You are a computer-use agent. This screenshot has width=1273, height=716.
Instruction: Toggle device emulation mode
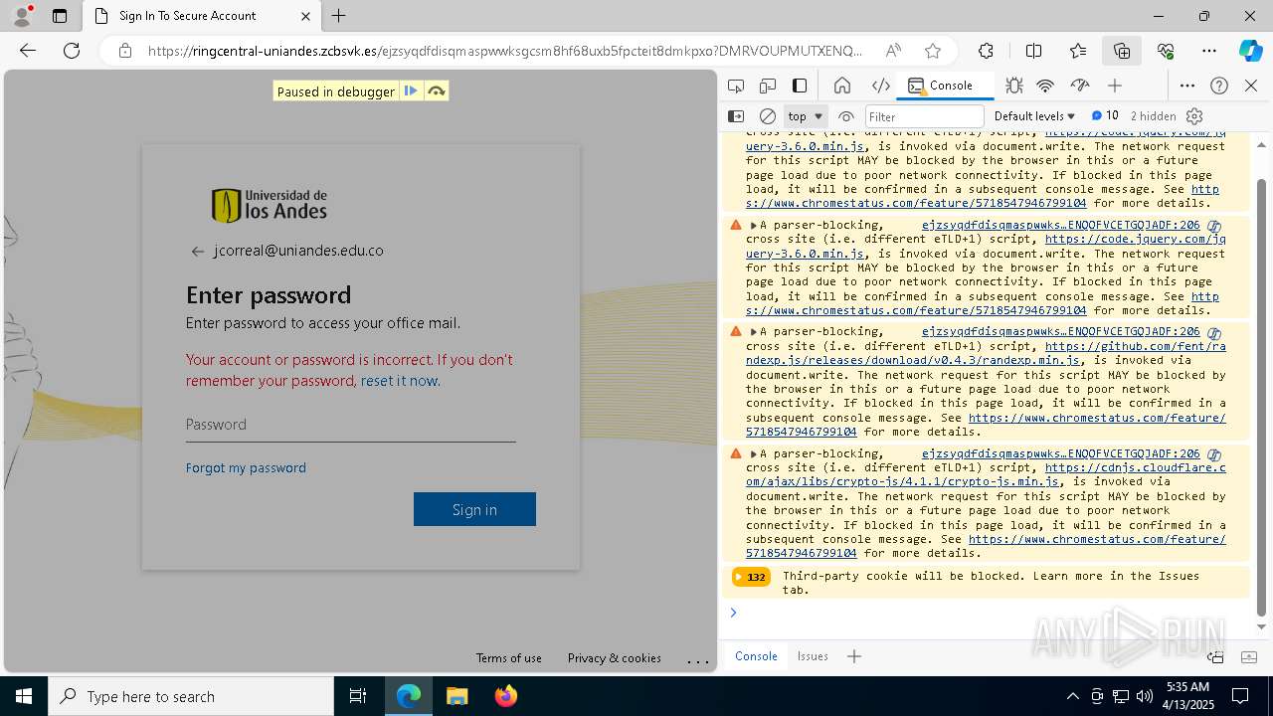click(768, 86)
